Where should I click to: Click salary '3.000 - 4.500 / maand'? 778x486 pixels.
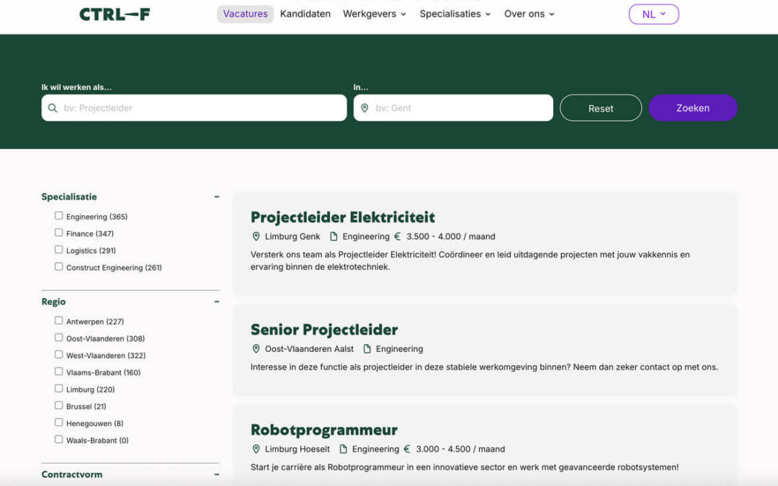click(x=460, y=449)
